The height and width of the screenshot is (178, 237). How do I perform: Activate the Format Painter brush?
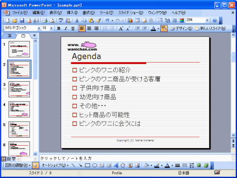[99, 20]
